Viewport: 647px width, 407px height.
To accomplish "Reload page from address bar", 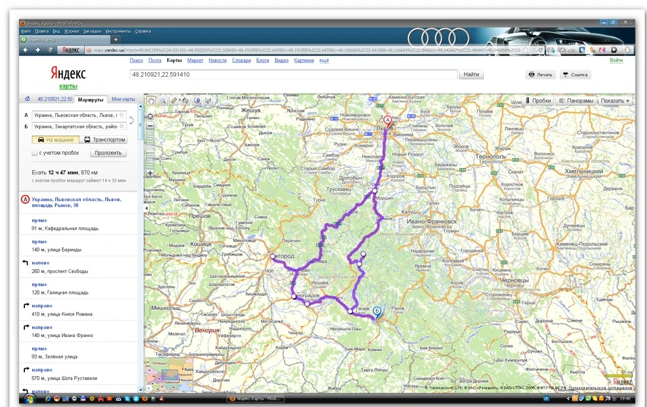I will pos(541,50).
